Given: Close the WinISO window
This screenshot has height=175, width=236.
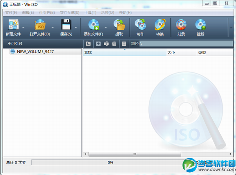Looking at the screenshot, I should point(227,3).
